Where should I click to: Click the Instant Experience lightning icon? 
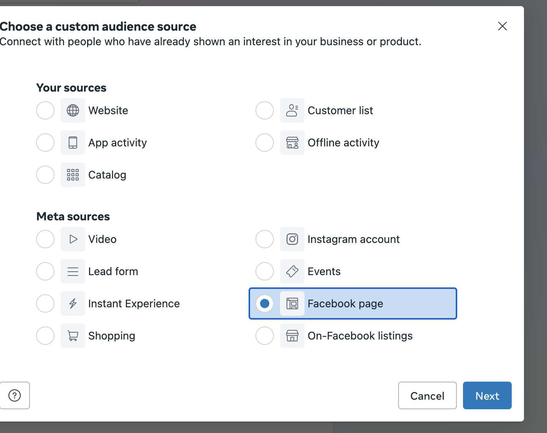[73, 303]
